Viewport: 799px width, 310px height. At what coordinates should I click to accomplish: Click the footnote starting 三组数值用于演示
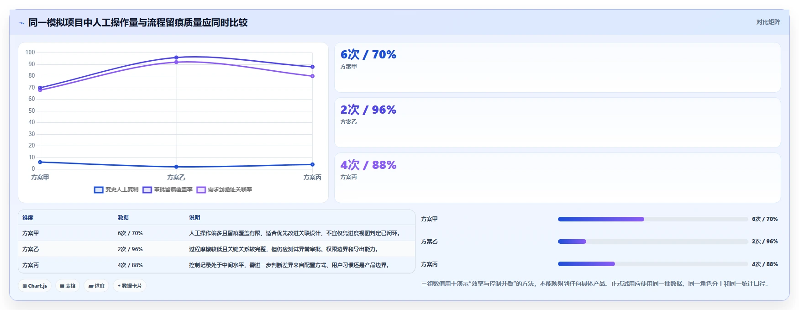(x=596, y=284)
